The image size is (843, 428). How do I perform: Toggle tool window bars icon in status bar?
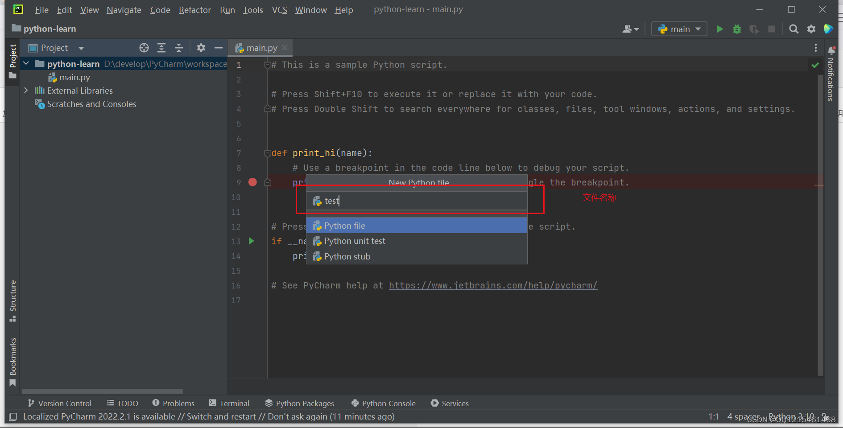click(x=13, y=416)
